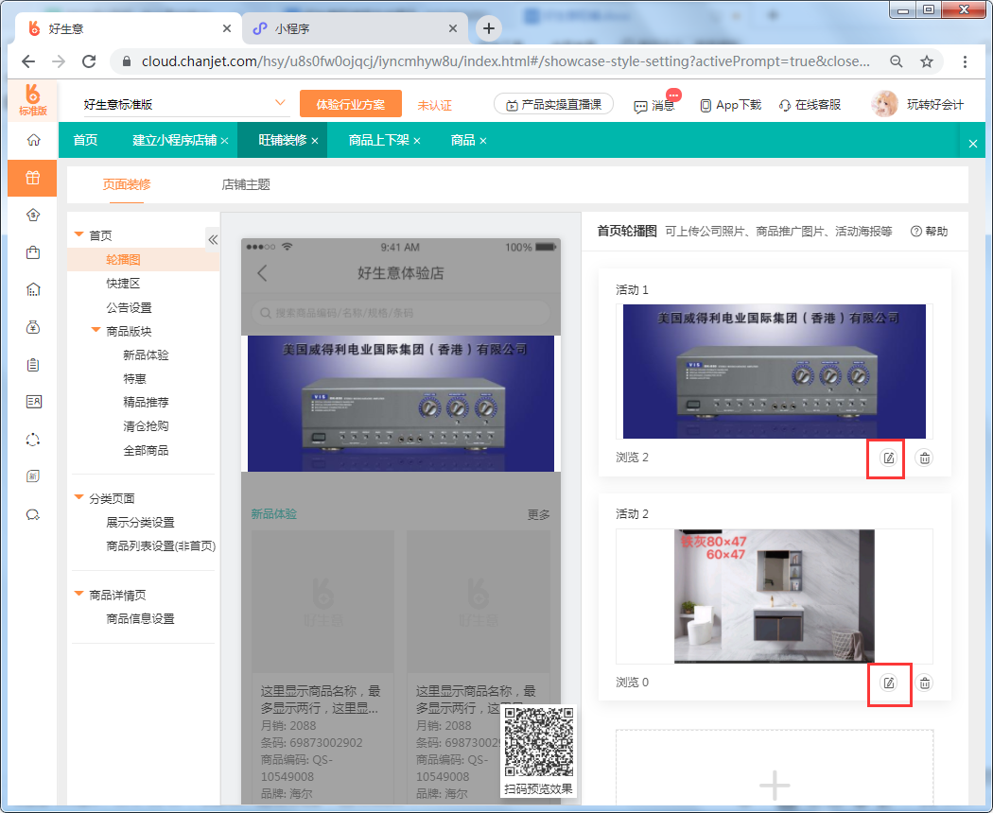
Task: Click the 活动 2 bathroom image thumbnail
Action: [774, 597]
